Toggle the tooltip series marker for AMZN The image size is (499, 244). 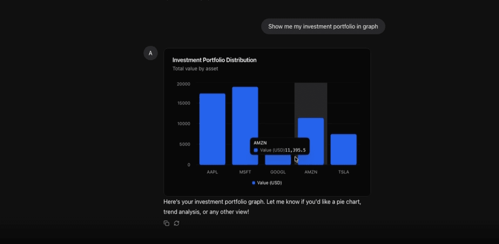coord(256,149)
